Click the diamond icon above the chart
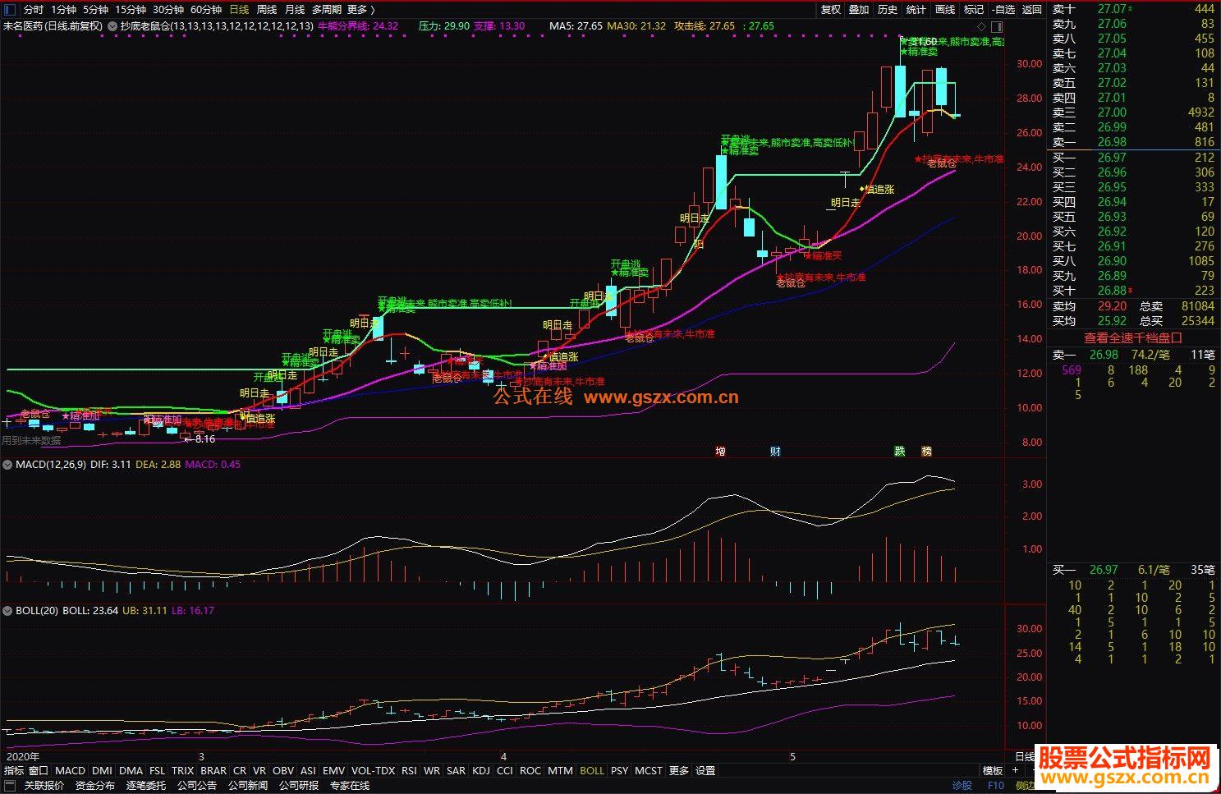The width and height of the screenshot is (1221, 794). click(982, 26)
